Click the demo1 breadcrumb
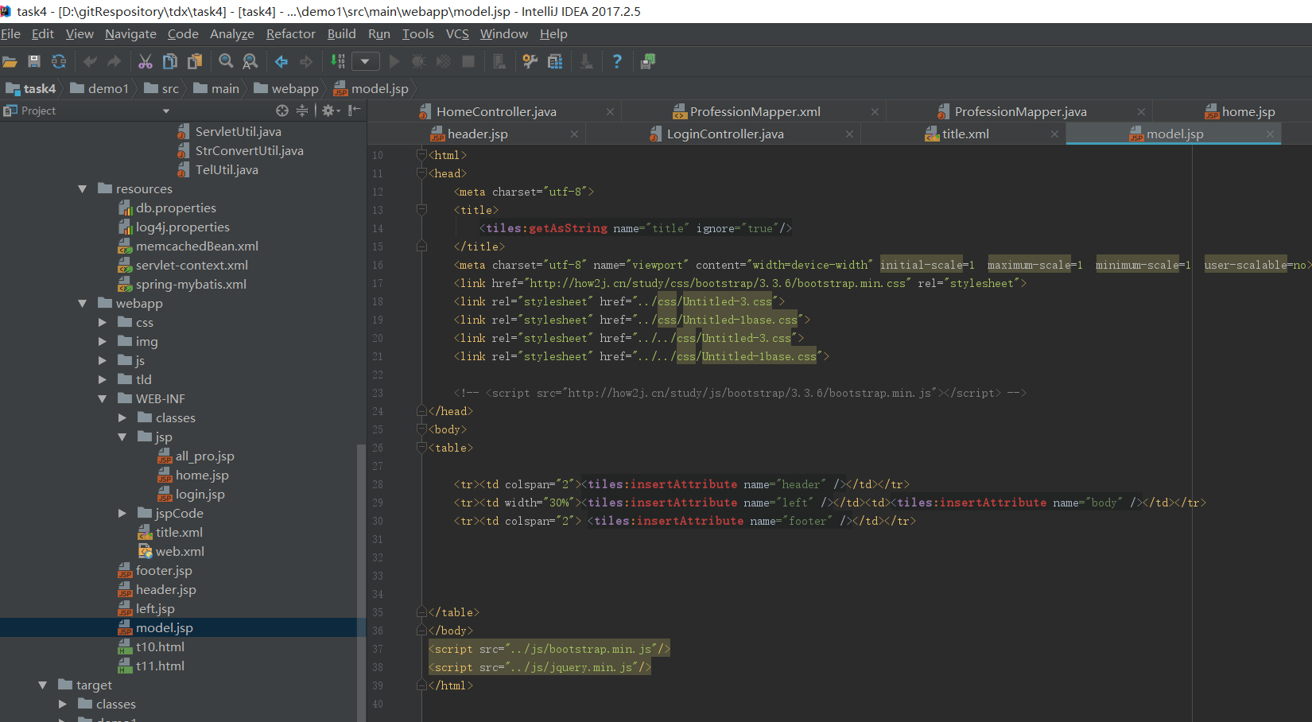 pyautogui.click(x=100, y=88)
